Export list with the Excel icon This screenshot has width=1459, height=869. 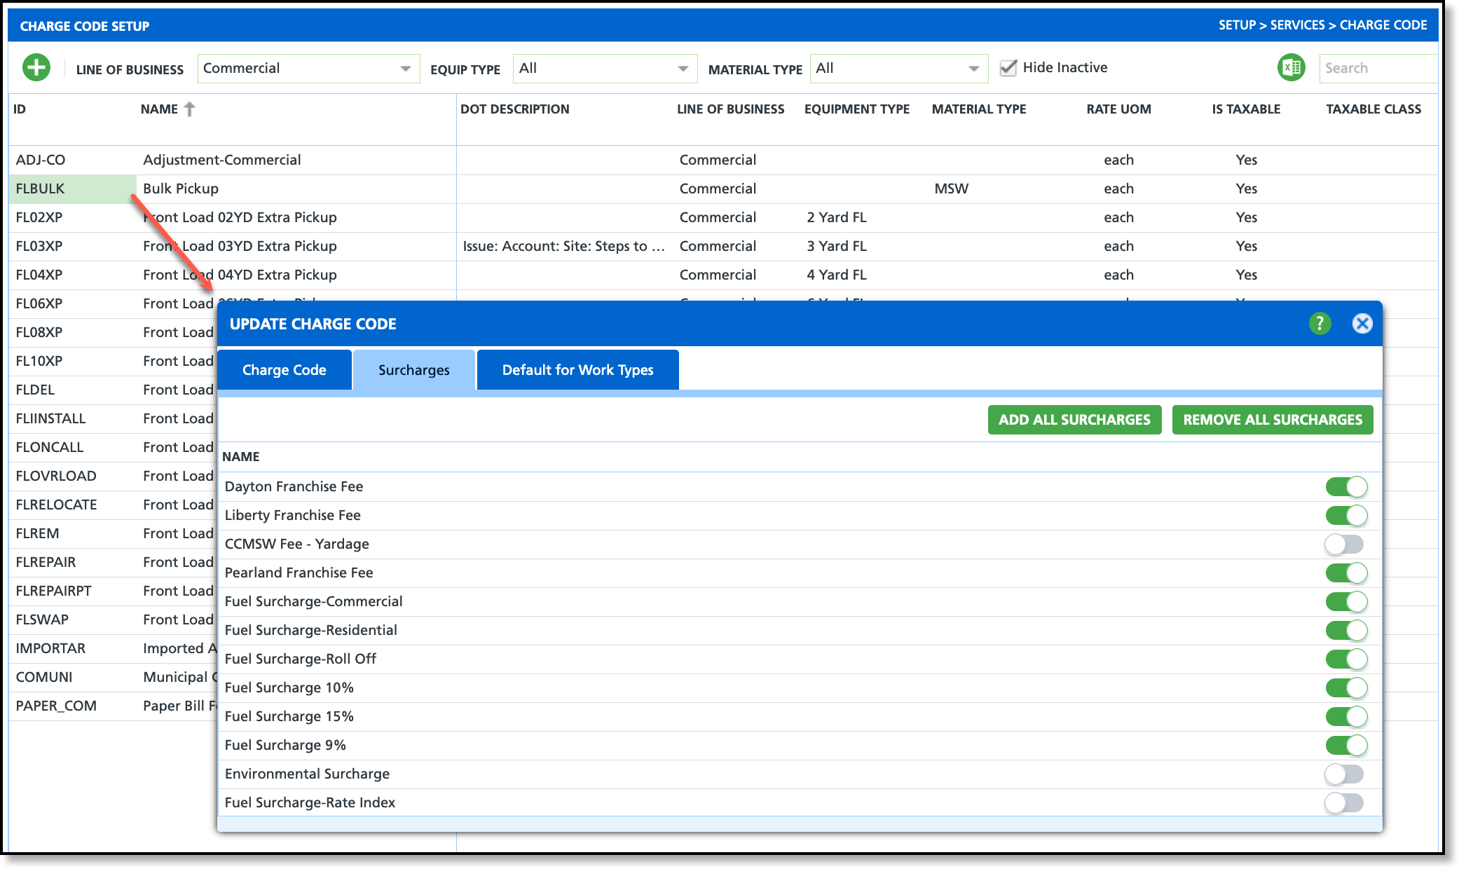pos(1291,68)
